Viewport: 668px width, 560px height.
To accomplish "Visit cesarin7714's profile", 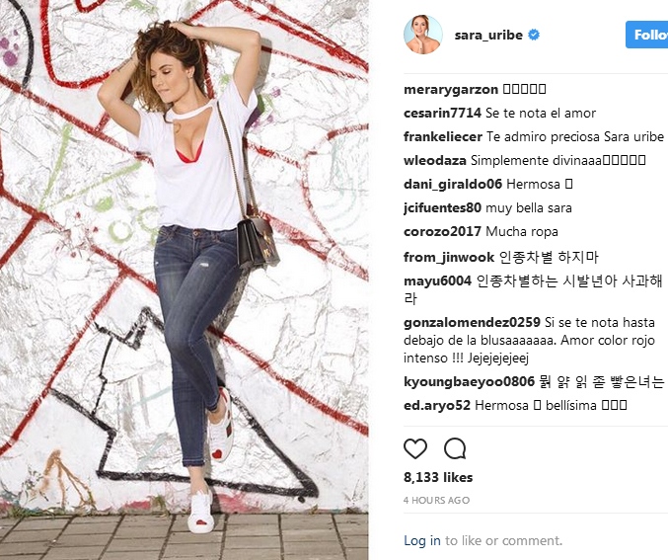I will point(442,113).
